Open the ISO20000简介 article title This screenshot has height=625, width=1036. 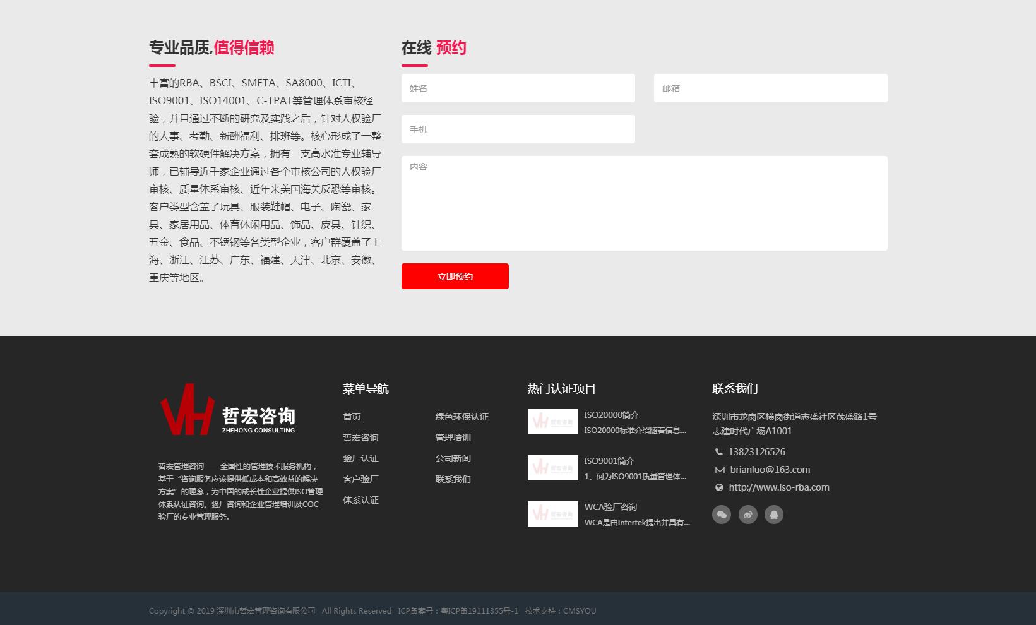tap(611, 415)
